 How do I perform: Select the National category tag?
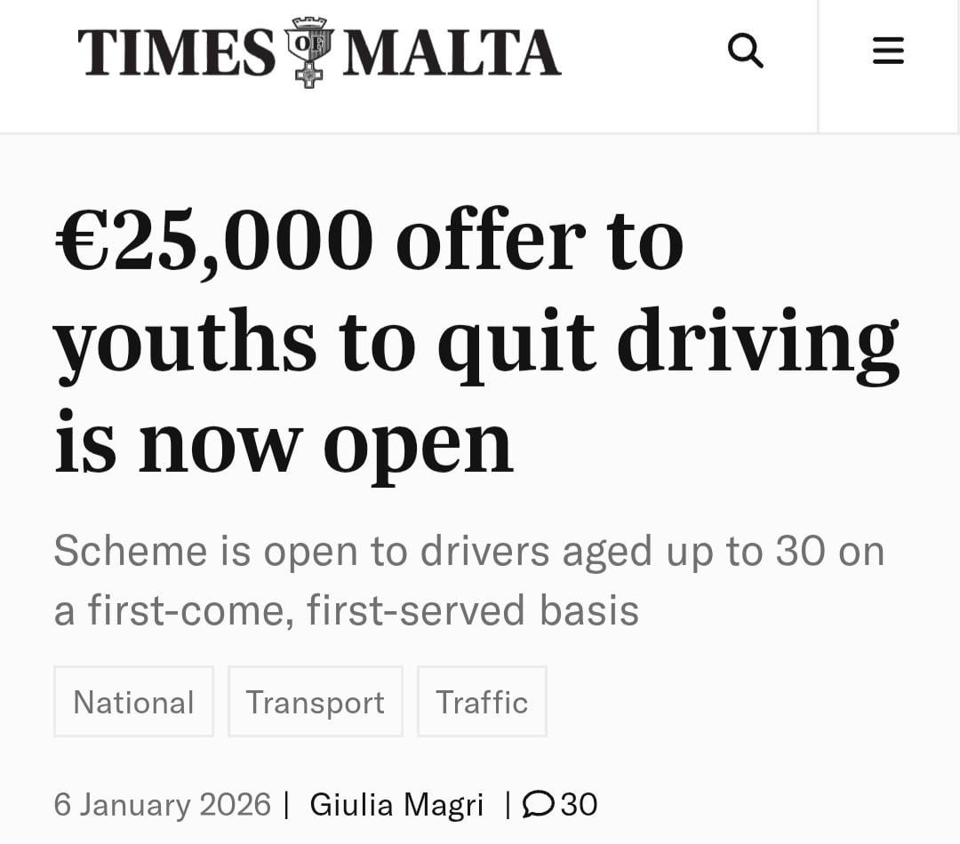click(x=133, y=702)
